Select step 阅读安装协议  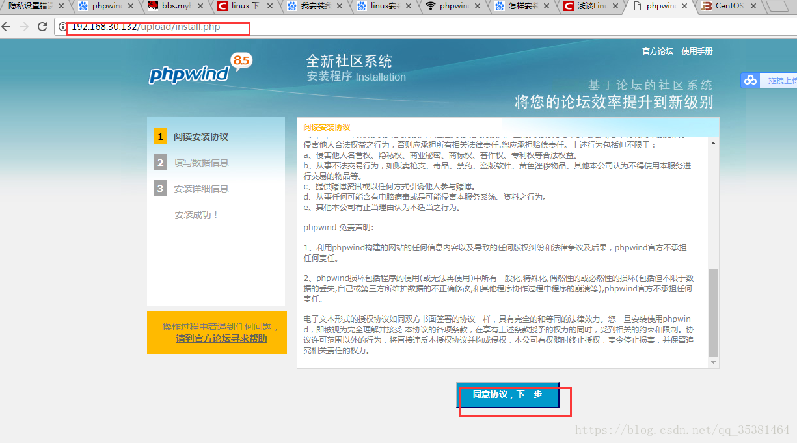[x=201, y=137]
